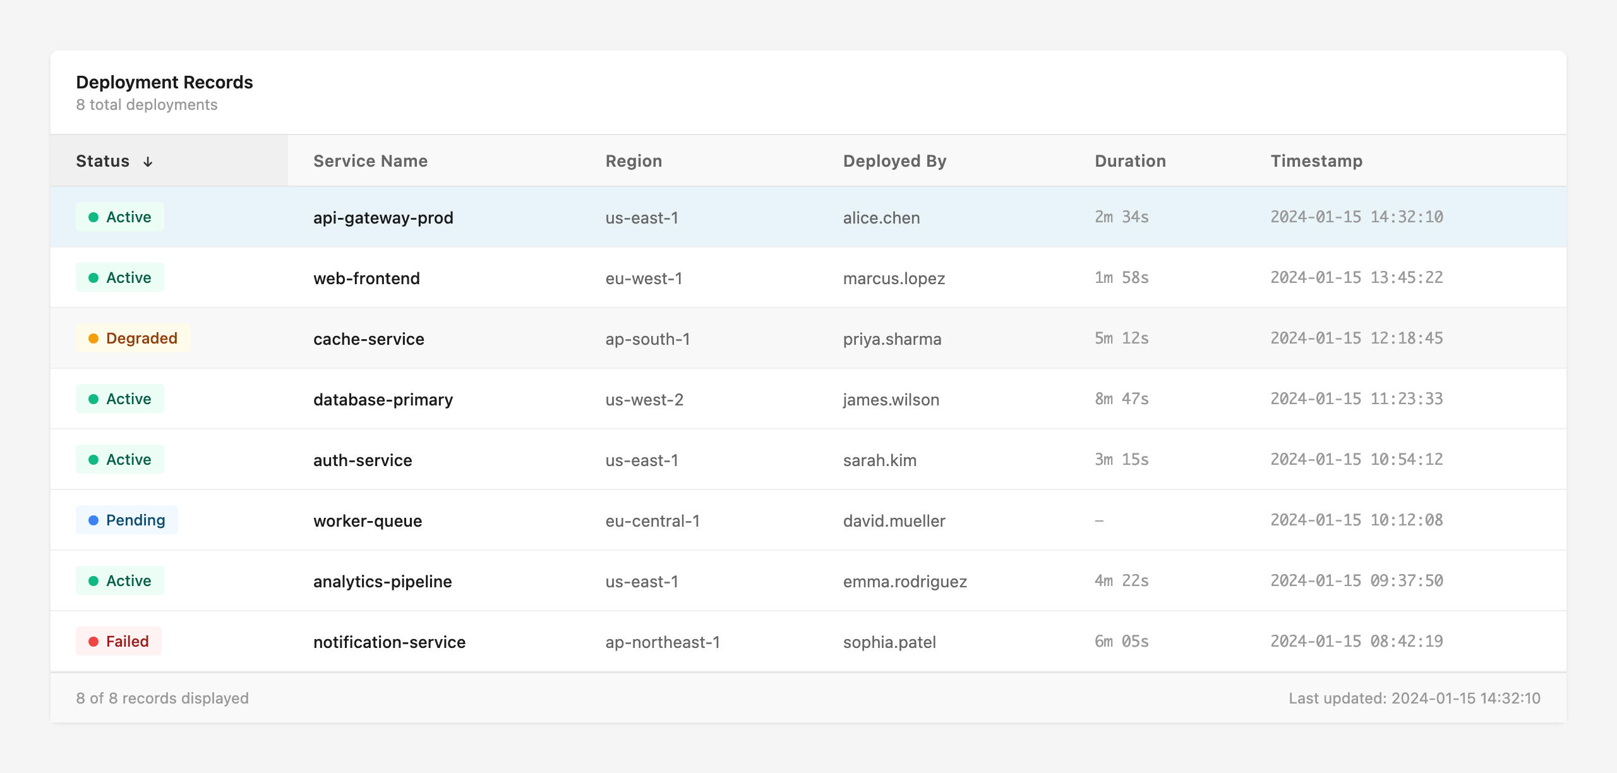Click the empty duration dash for worker-queue
Screen dimensions: 1617x773
click(1099, 520)
